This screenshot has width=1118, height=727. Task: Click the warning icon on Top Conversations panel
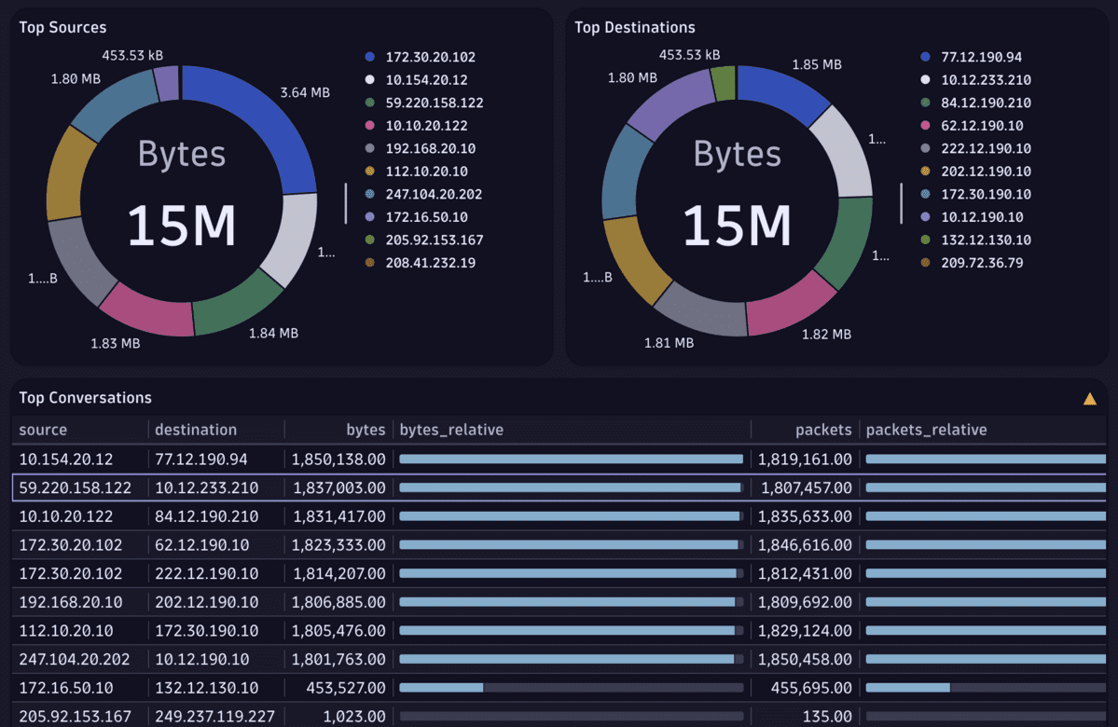click(x=1090, y=398)
